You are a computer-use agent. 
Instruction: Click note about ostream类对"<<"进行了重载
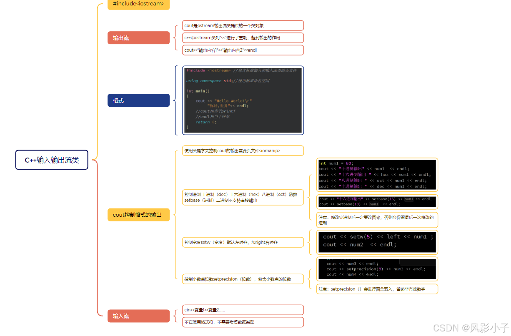coord(243,38)
